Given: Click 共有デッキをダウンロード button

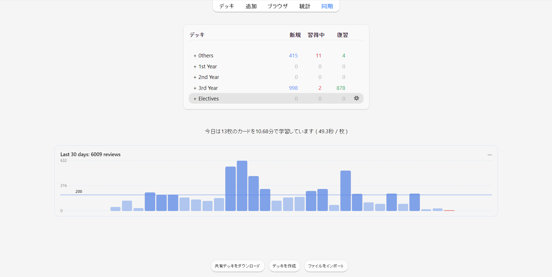Looking at the screenshot, I should coord(237,266).
